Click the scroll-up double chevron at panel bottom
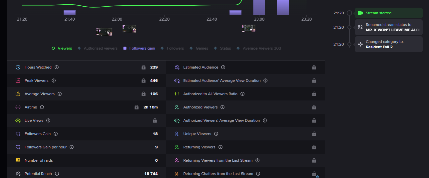The height and width of the screenshot is (178, 429). [317, 177]
